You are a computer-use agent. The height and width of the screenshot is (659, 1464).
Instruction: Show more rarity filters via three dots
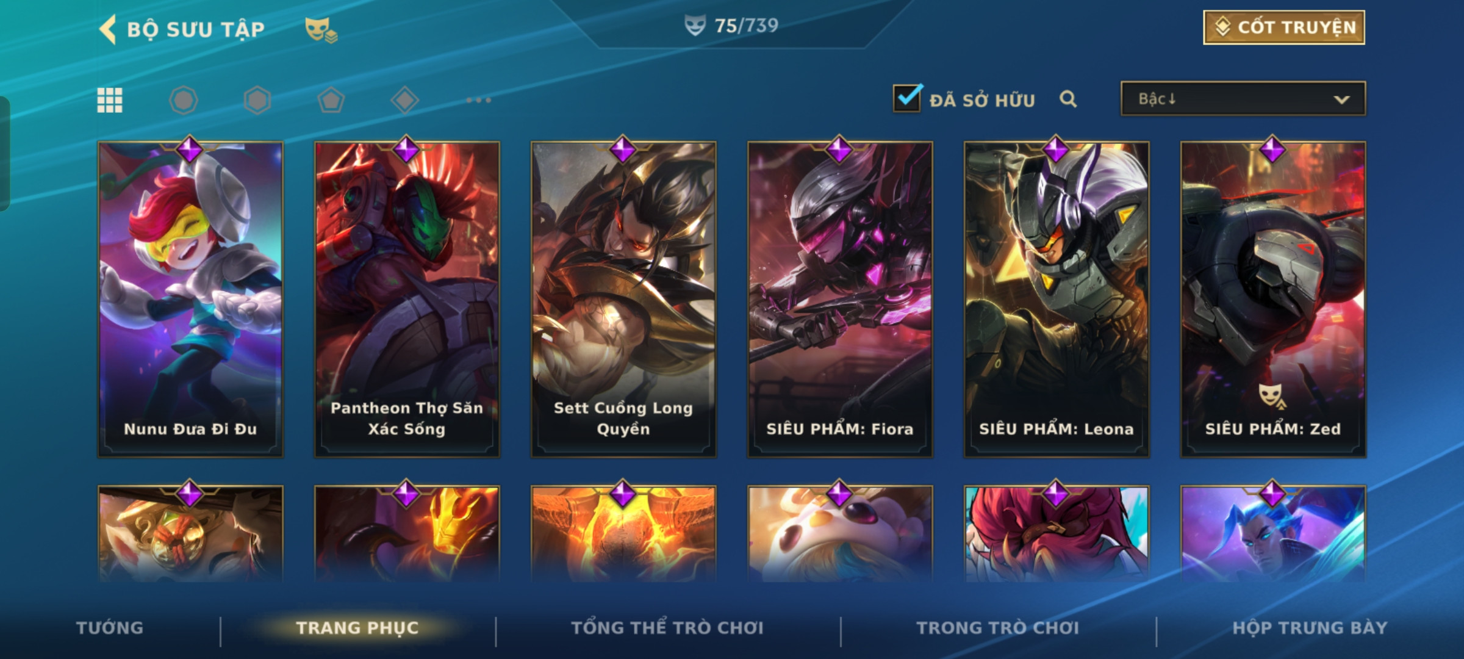click(479, 100)
